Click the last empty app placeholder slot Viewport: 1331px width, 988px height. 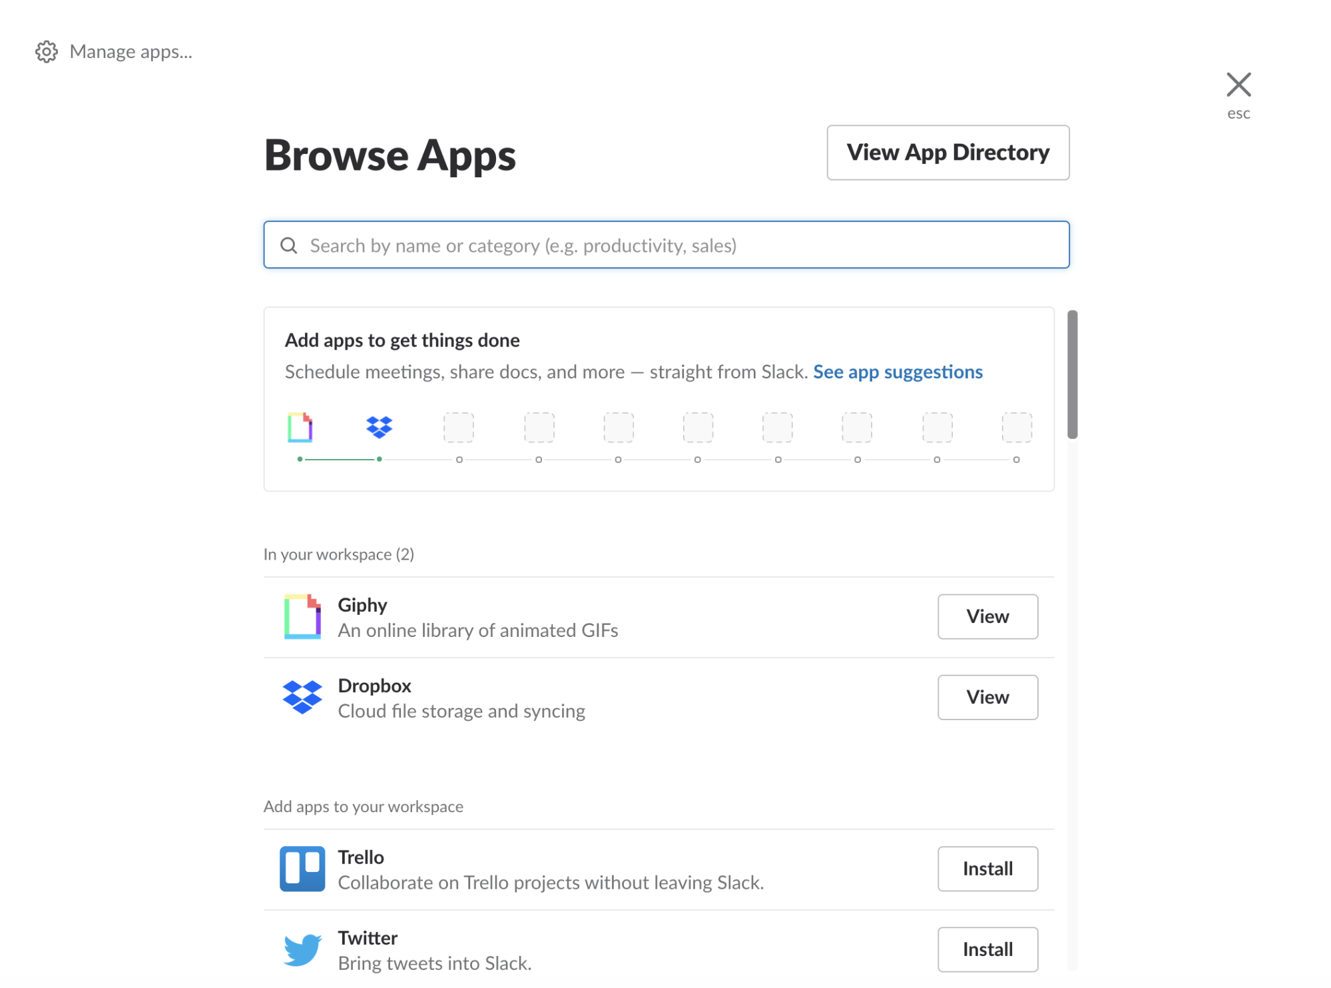(1017, 428)
